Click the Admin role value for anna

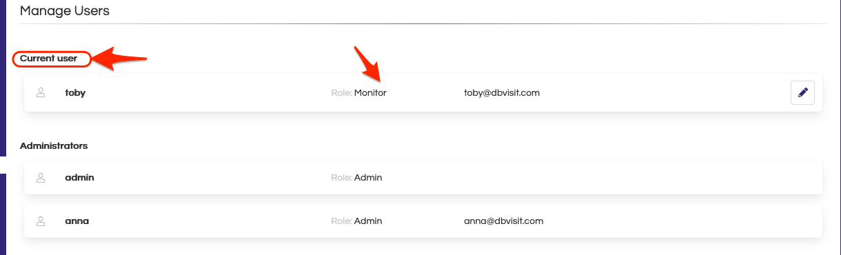pos(368,221)
